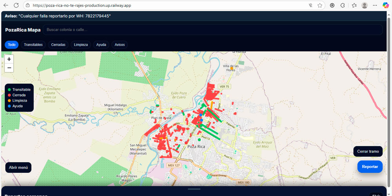Click the browser back arrow
Image resolution: width=392 pixels, height=196 pixels.
pos(6,5)
